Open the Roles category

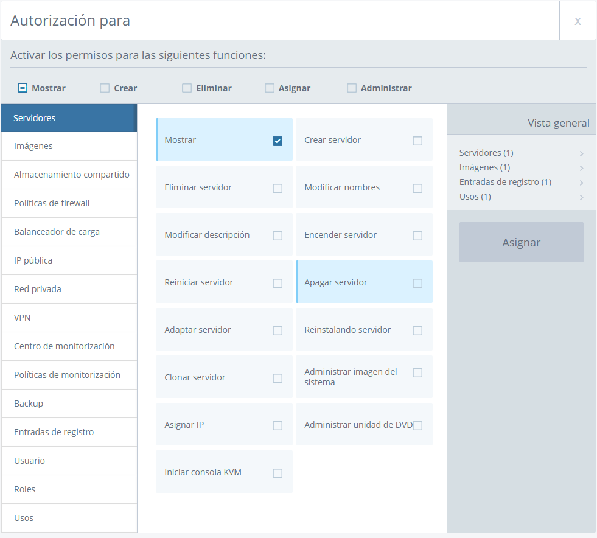click(69, 489)
